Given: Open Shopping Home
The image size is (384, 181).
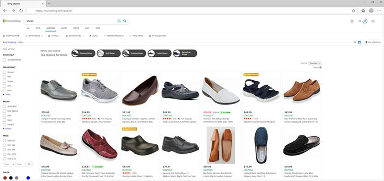Looking at the screenshot, I should 11,36.
